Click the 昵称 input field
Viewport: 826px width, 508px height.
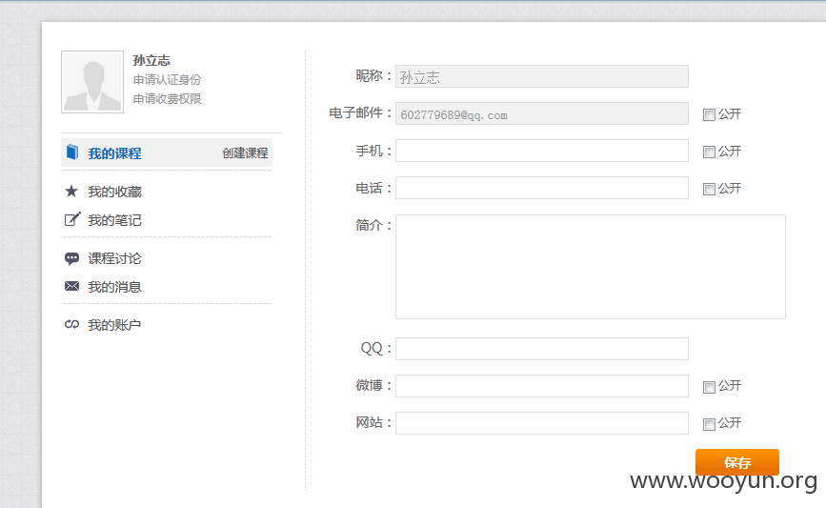[x=542, y=76]
